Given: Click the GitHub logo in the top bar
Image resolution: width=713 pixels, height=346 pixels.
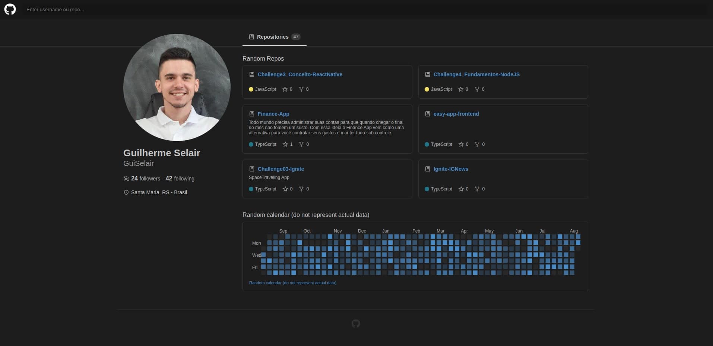Looking at the screenshot, I should click(x=10, y=9).
